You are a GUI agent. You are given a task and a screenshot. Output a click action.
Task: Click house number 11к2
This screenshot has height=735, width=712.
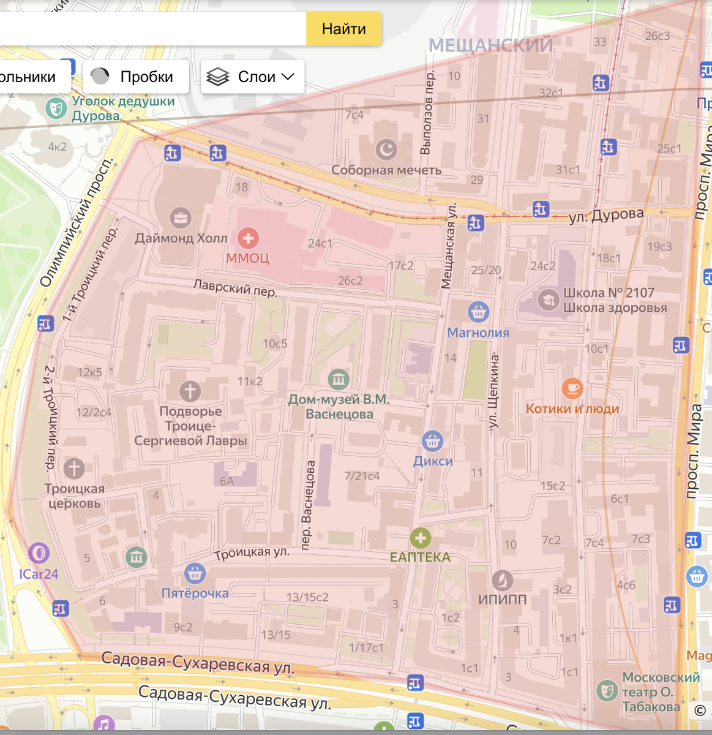[250, 382]
